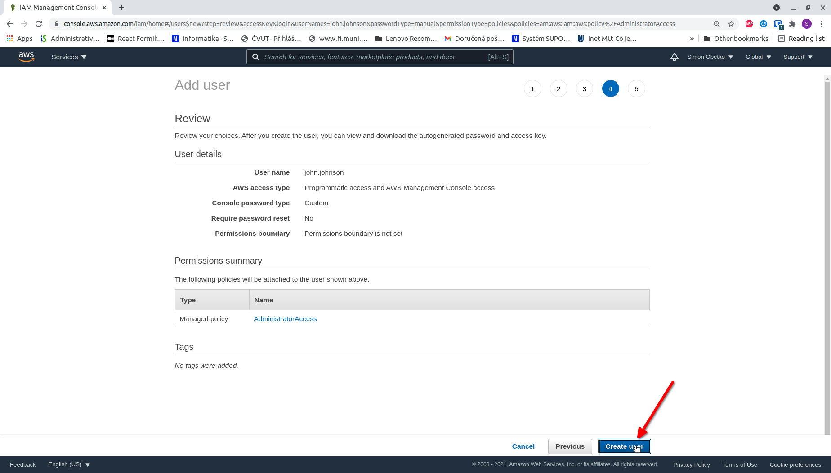Go to wizard step 2
831x473 pixels.
558,89
